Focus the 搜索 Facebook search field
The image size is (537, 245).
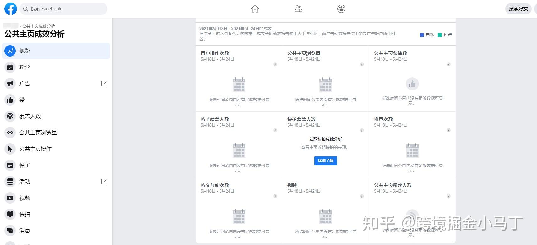(x=63, y=9)
